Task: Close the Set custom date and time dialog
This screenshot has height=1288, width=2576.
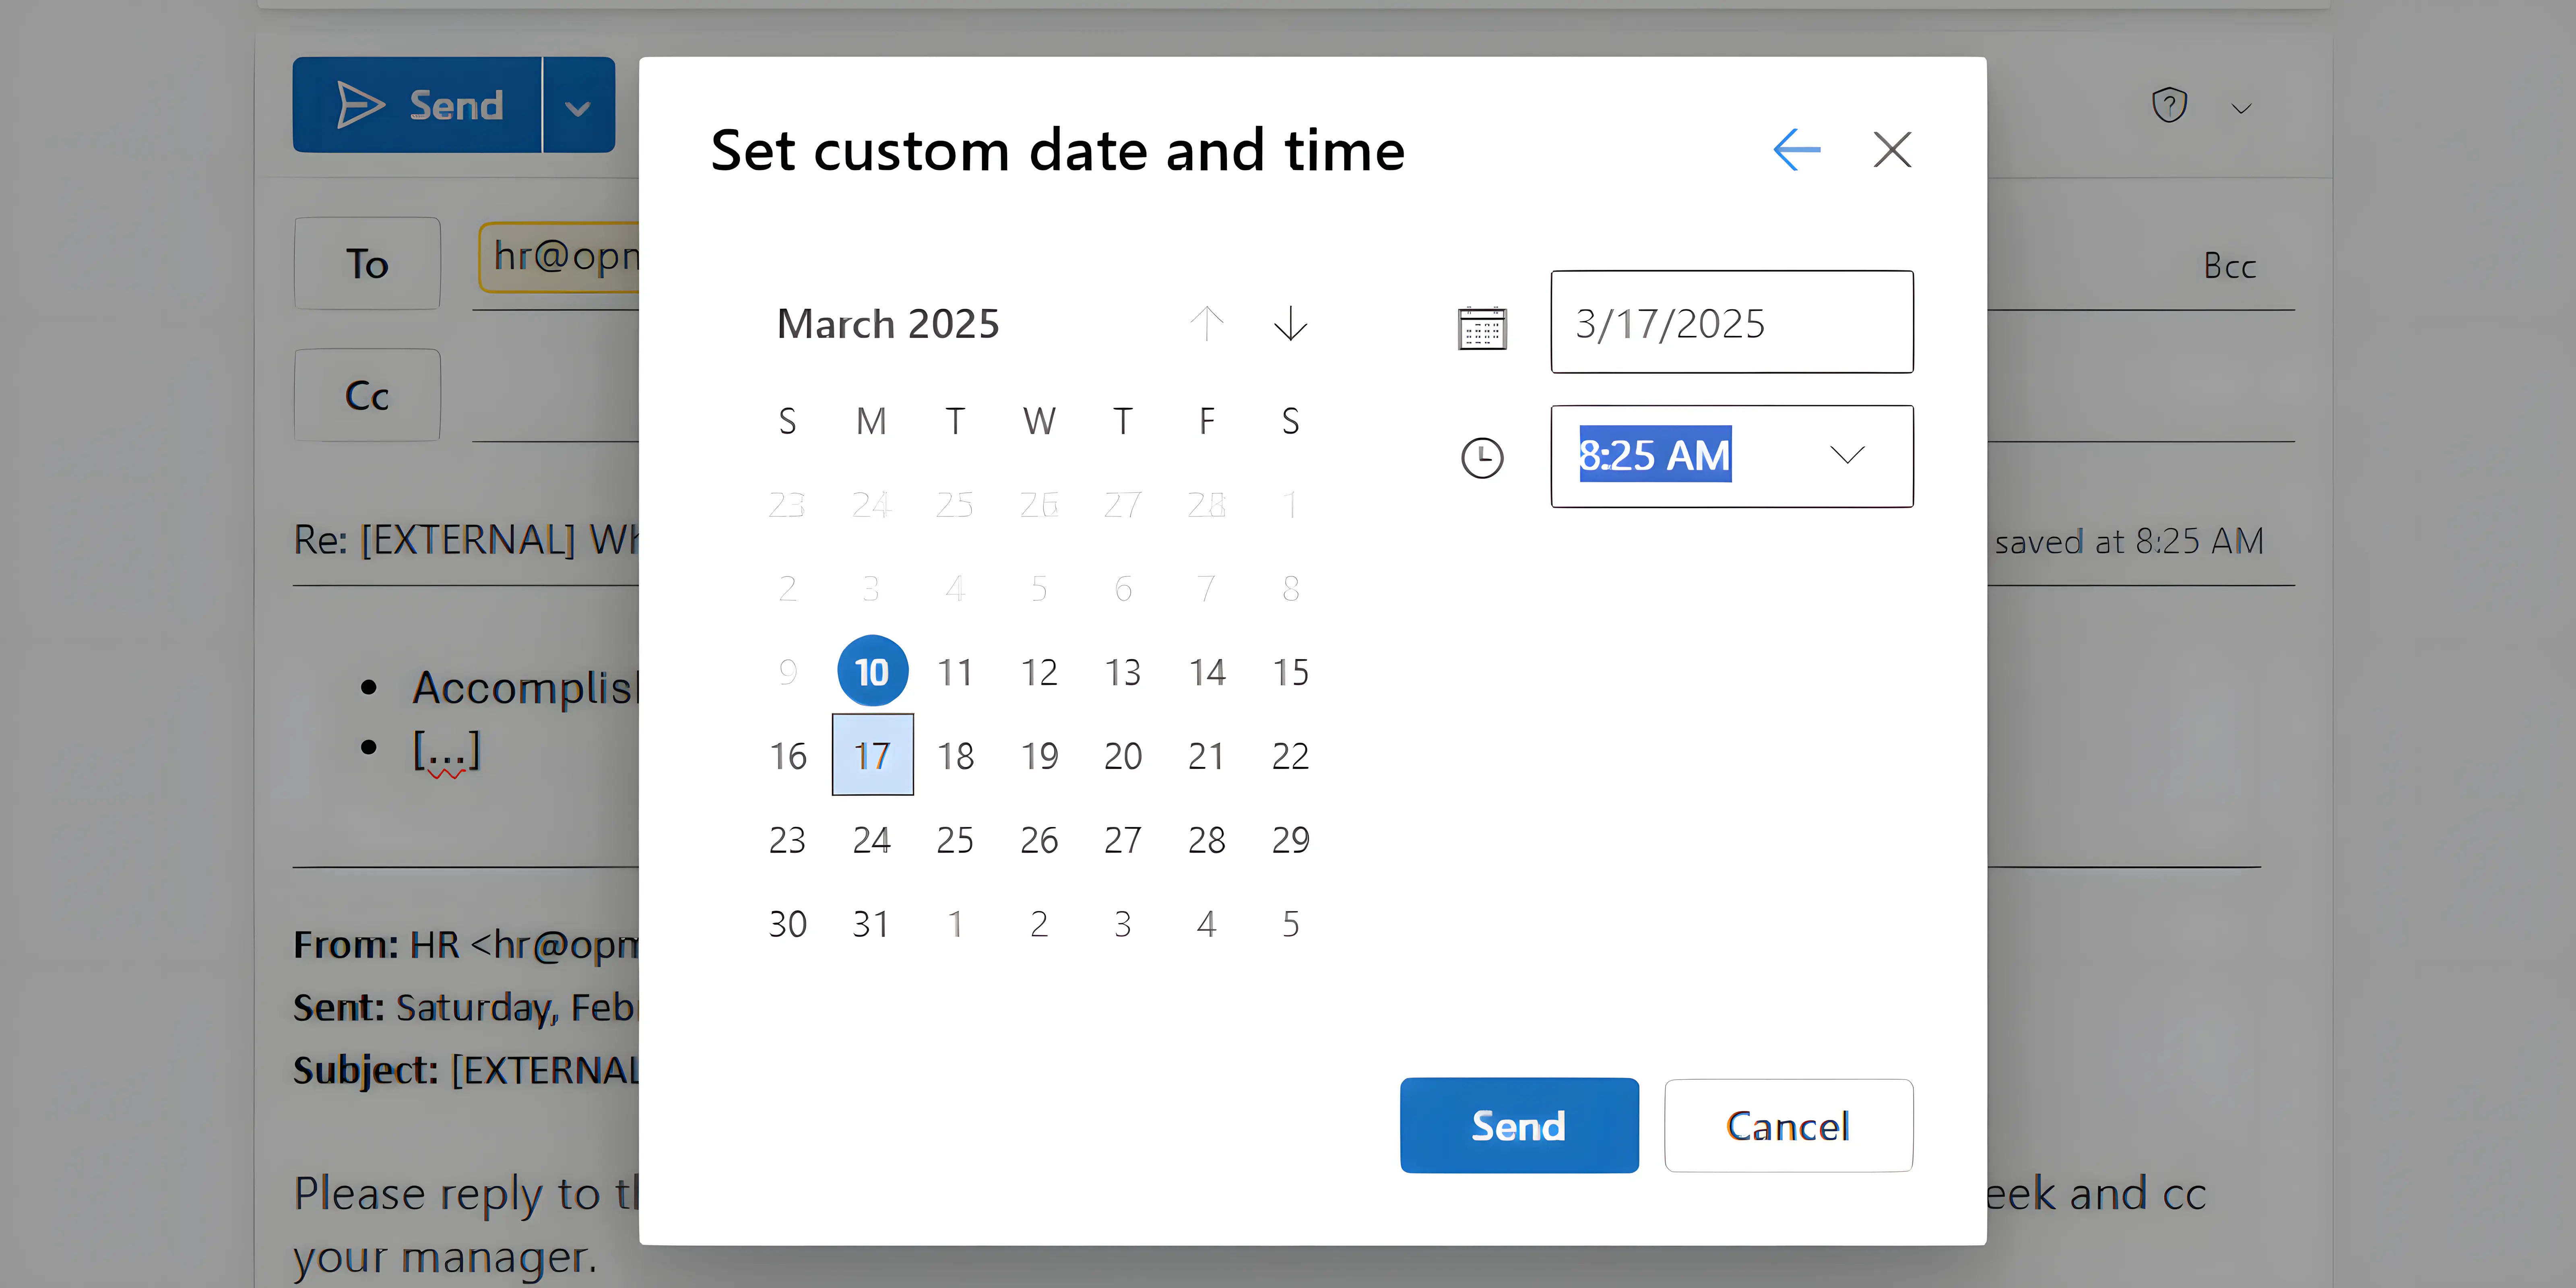Action: pyautogui.click(x=1892, y=150)
